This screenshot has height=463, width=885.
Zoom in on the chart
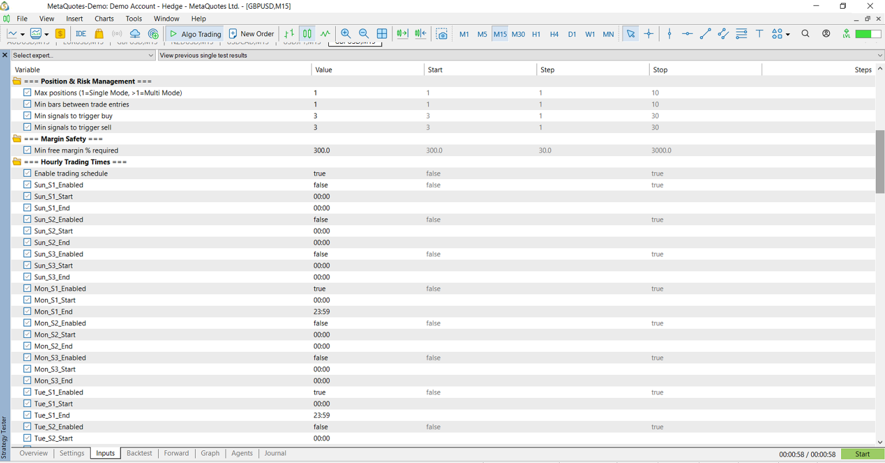click(x=346, y=34)
